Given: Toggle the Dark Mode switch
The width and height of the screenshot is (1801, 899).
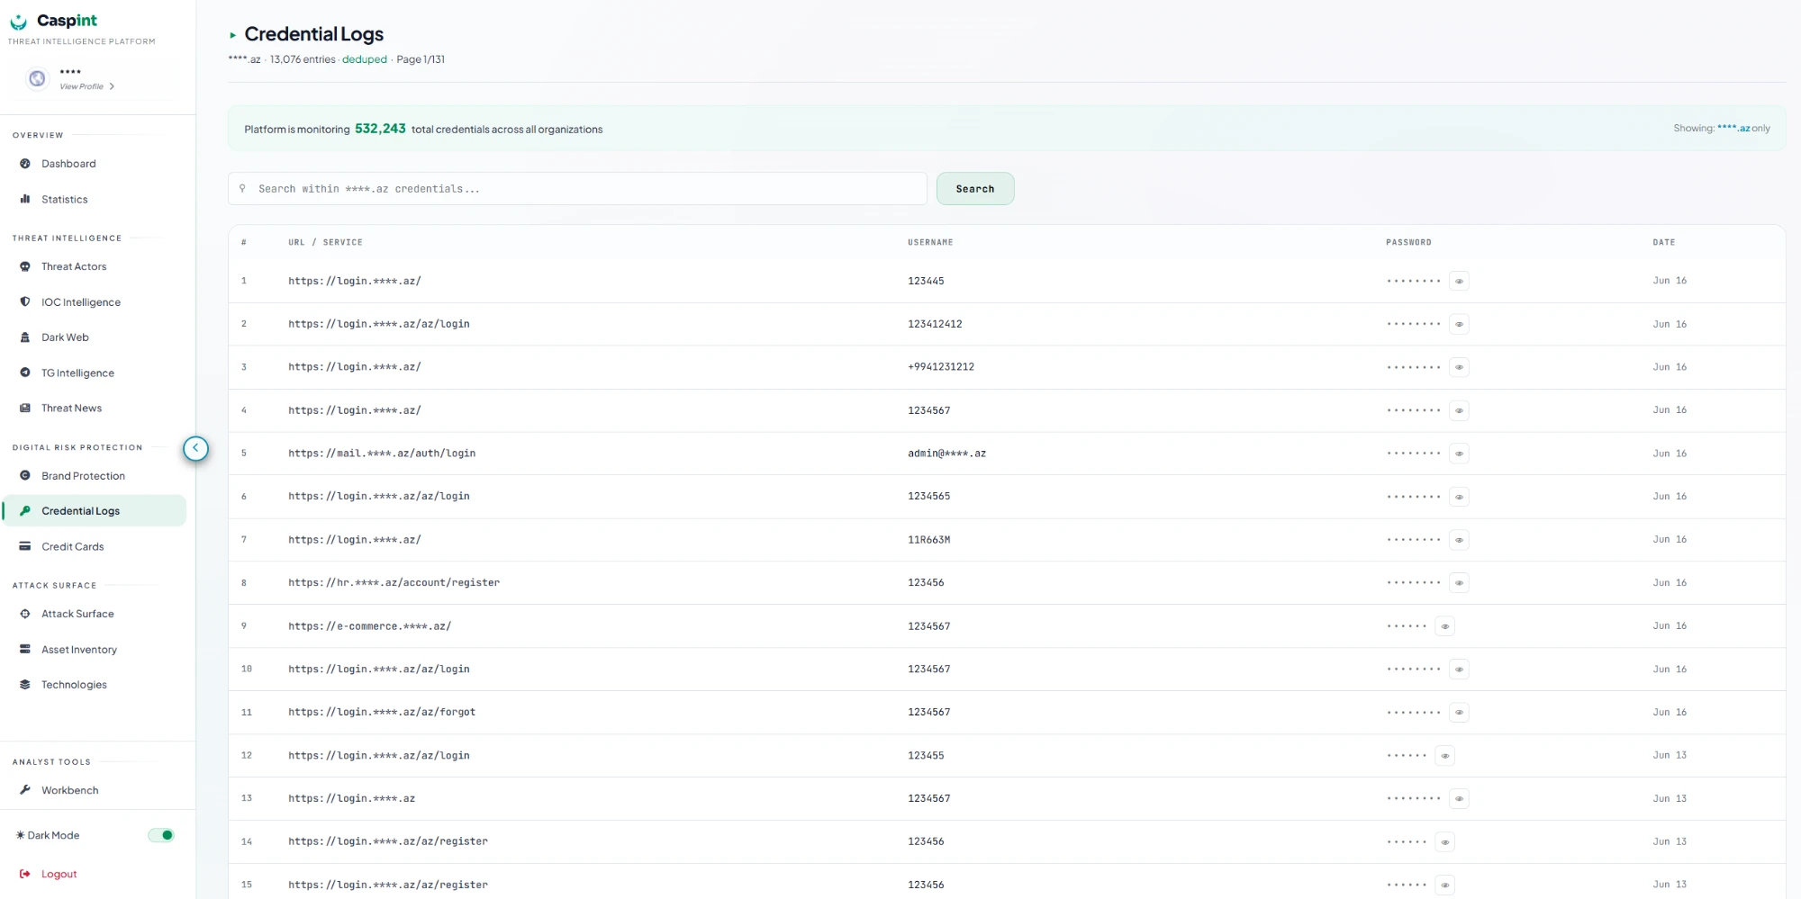Looking at the screenshot, I should pos(161,835).
